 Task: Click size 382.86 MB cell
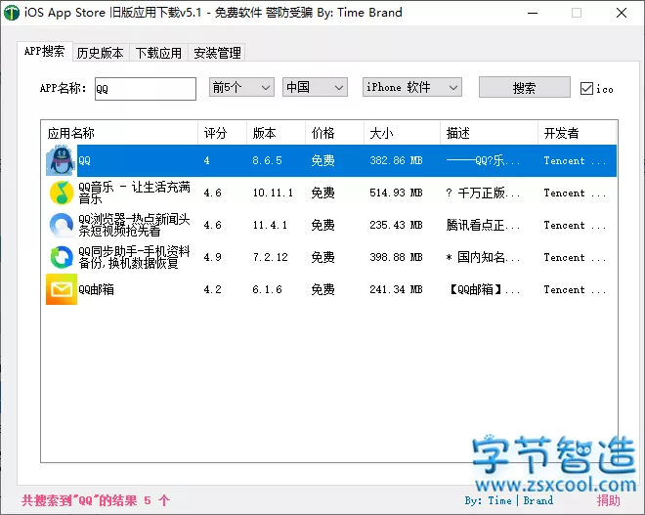click(396, 160)
